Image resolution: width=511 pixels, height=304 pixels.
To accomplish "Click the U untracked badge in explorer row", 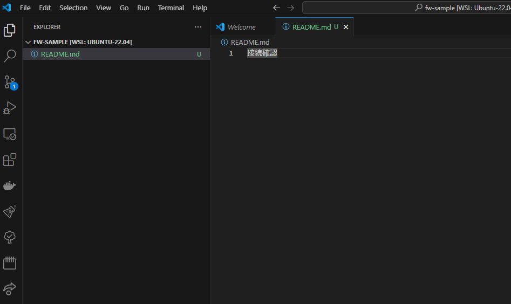I will (199, 54).
